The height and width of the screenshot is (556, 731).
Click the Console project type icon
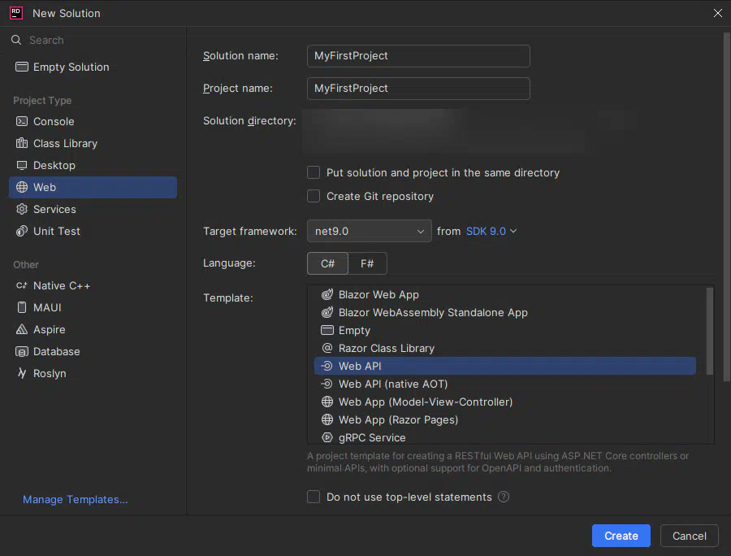[x=22, y=121]
